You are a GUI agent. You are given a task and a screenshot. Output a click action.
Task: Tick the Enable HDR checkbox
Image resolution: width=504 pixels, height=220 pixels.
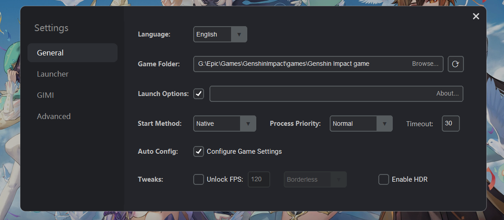[x=383, y=179]
